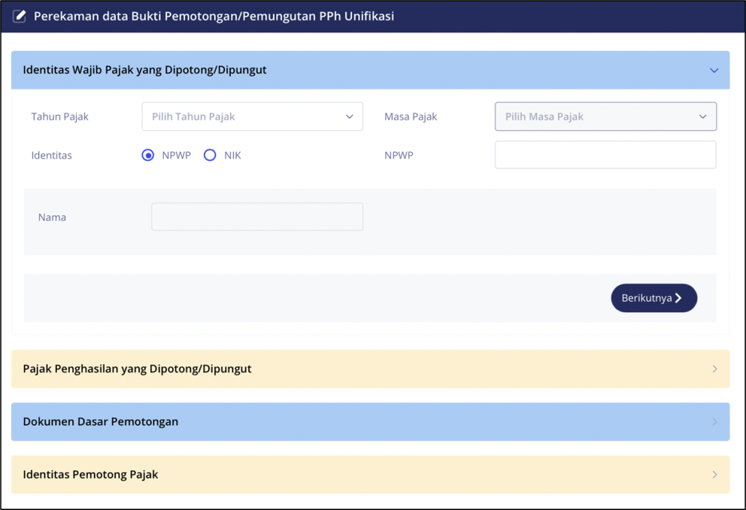Switch identity type from NPWP to NIK
The width and height of the screenshot is (746, 510).
tap(210, 155)
